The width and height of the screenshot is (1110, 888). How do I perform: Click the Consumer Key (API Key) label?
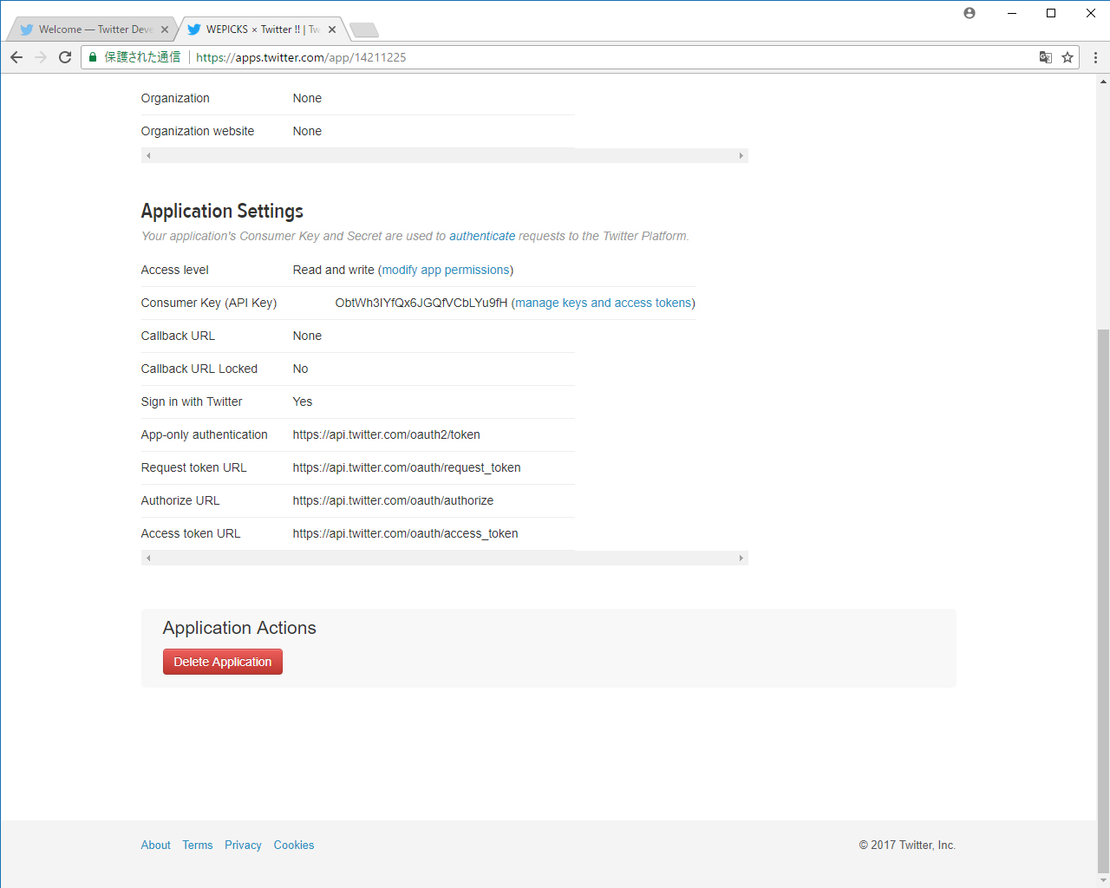coord(209,303)
